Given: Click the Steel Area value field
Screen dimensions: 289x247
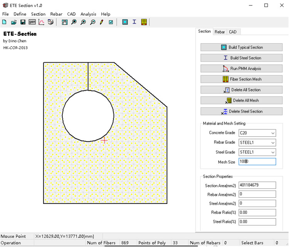Looking at the screenshot, I should (257, 204).
